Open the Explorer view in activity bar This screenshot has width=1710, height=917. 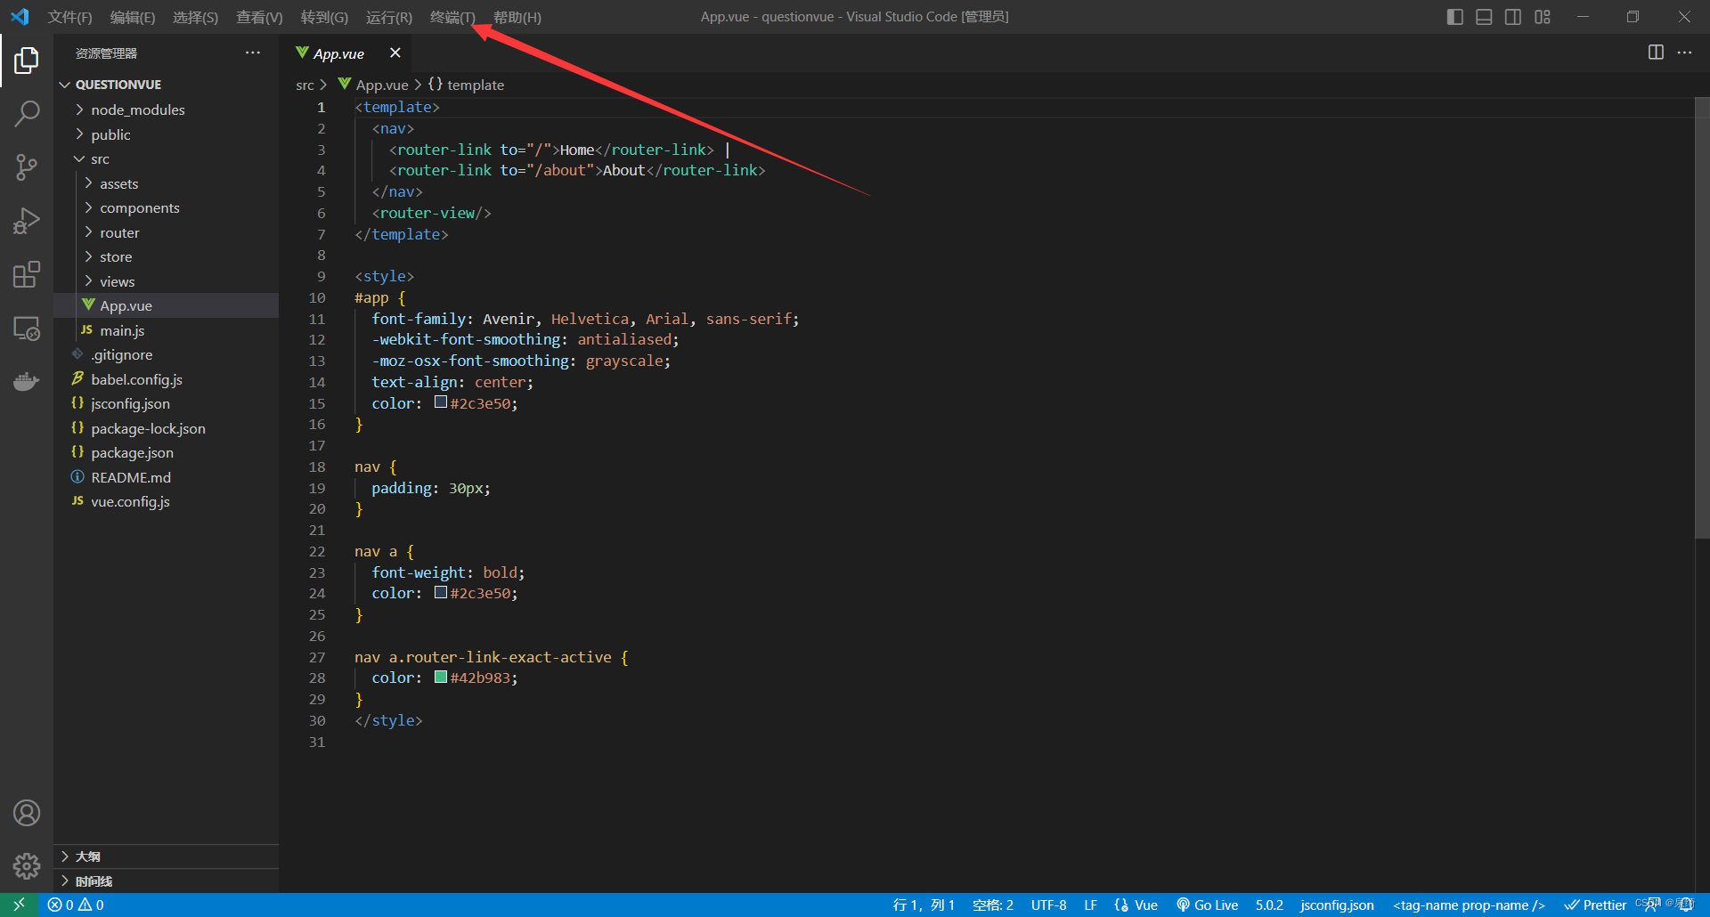point(27,61)
